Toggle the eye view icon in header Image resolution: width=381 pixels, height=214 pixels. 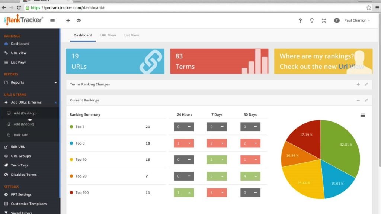click(79, 20)
